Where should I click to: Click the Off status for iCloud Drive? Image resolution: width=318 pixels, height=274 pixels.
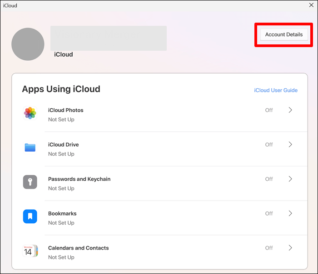(269, 144)
